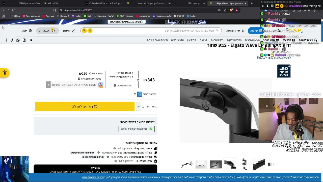Open סניפים ושעות פעילות menu item
The image size is (323, 182).
pos(157,40)
